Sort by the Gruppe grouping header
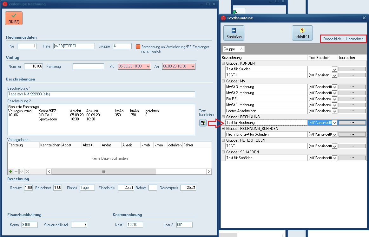The height and width of the screenshot is (237, 369). [233, 49]
